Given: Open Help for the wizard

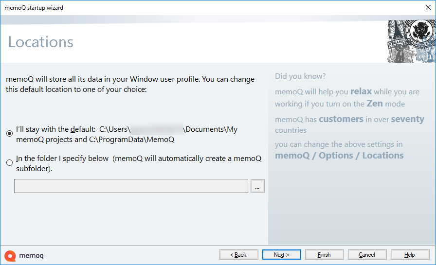Looking at the screenshot, I should click(x=409, y=255).
